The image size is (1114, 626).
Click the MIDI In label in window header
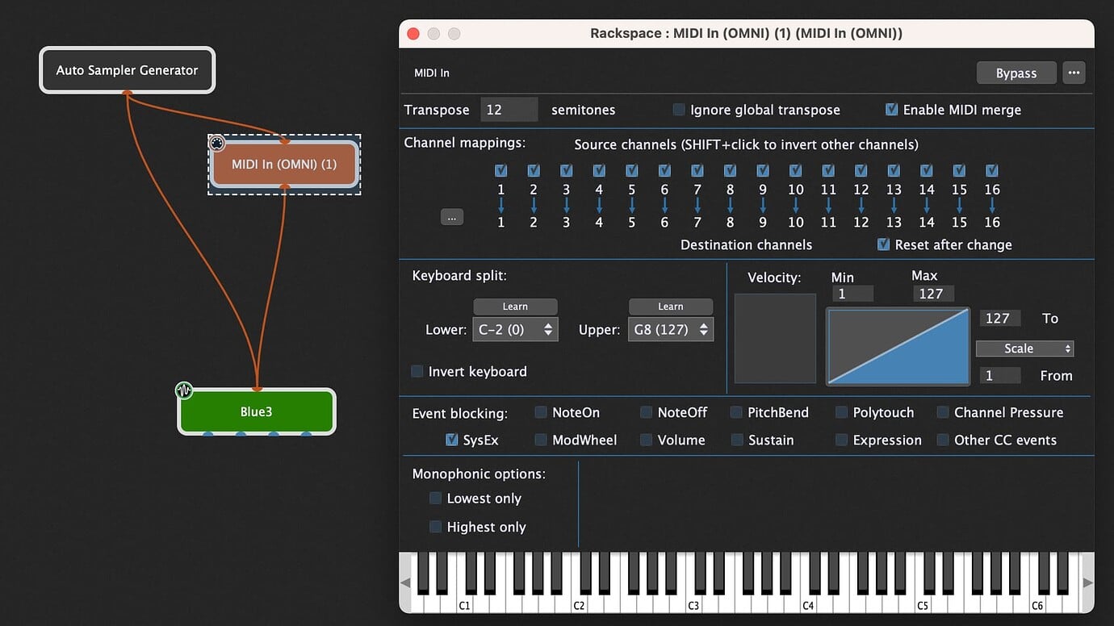point(432,73)
